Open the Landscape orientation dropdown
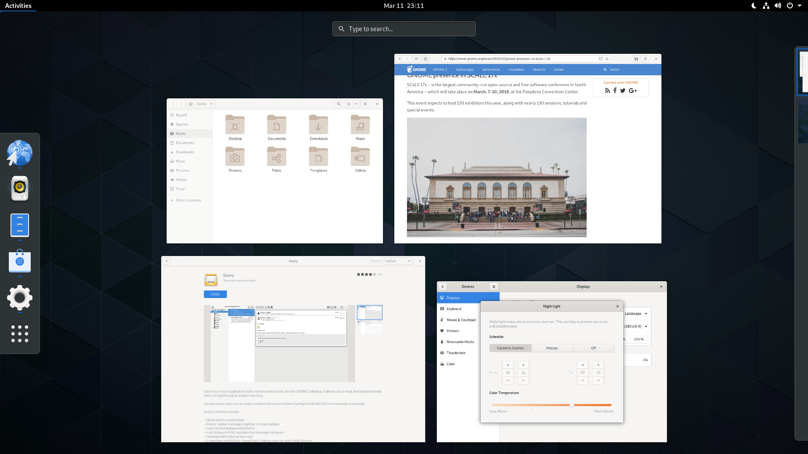Viewport: 808px width, 454px height. (x=636, y=314)
